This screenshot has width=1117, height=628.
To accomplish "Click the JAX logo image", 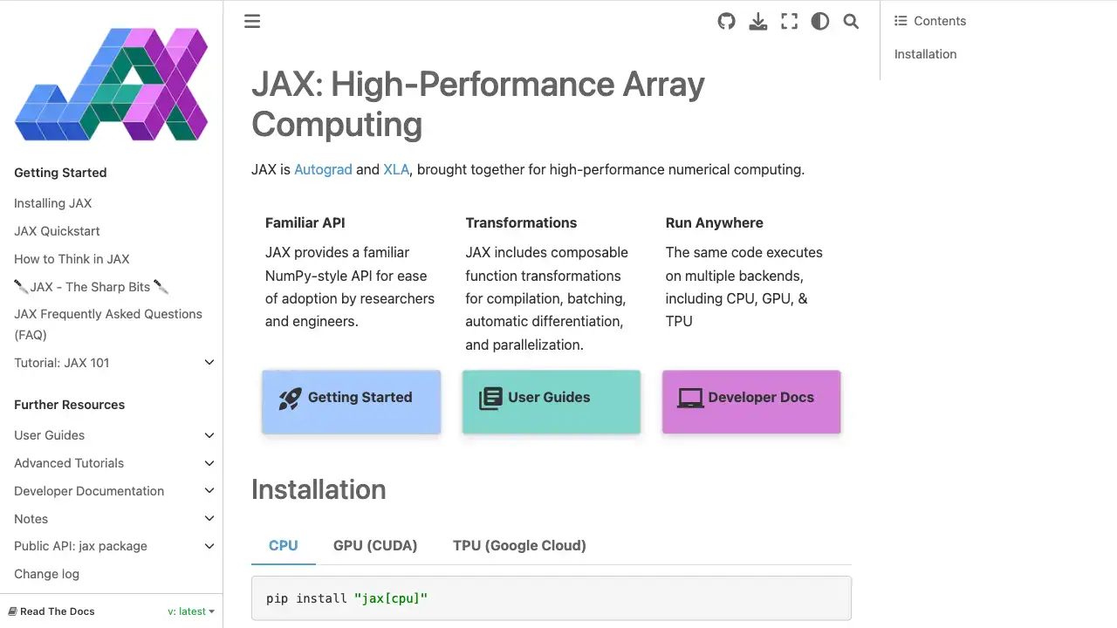I will pos(112,85).
